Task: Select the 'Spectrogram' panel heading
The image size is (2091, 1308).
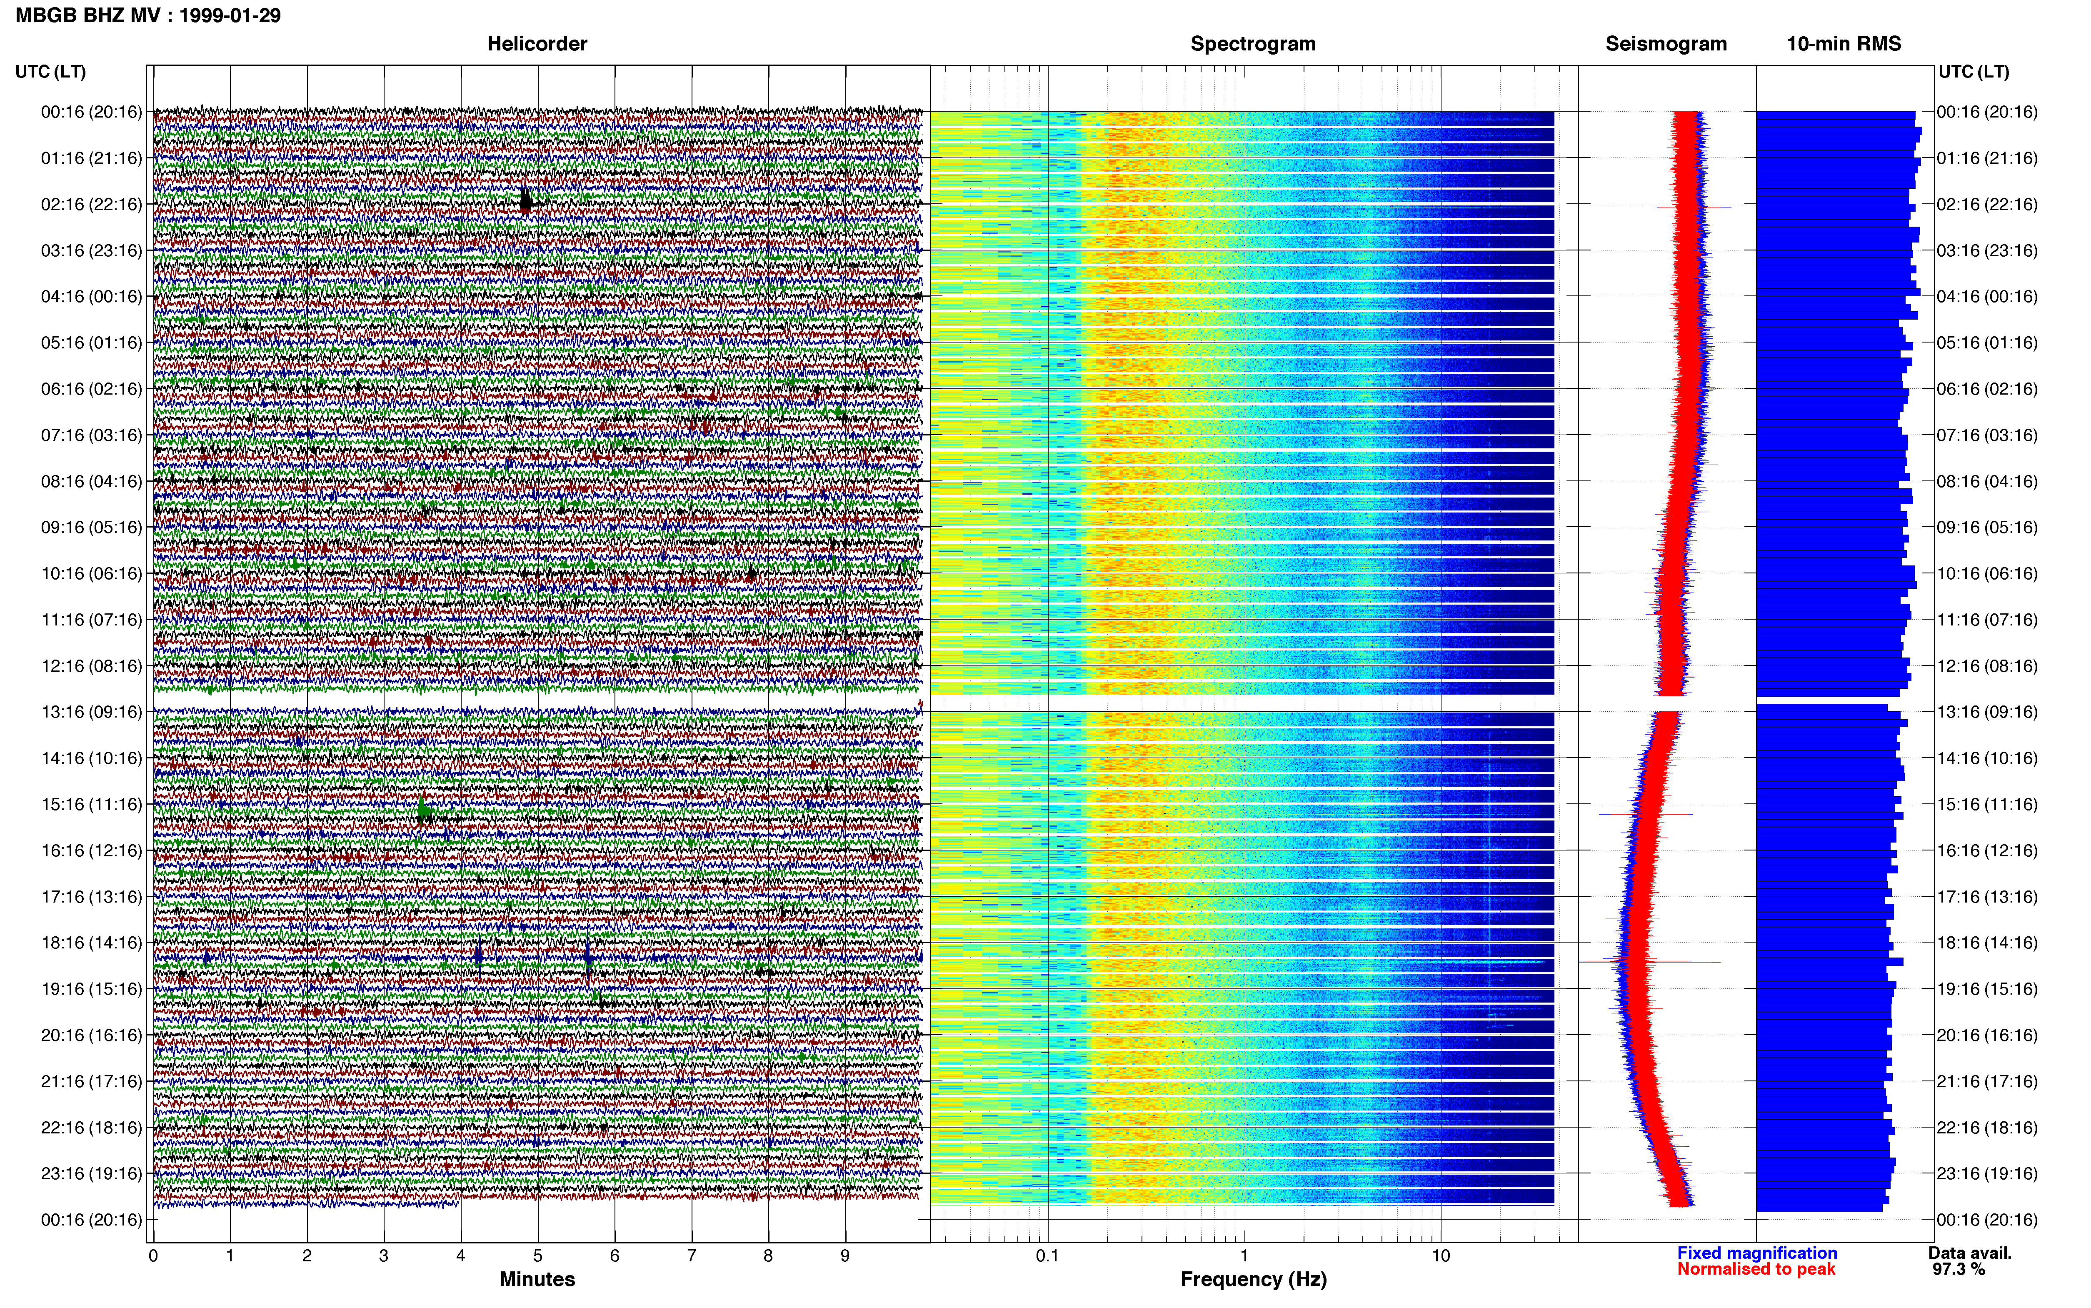Action: coord(1253,44)
